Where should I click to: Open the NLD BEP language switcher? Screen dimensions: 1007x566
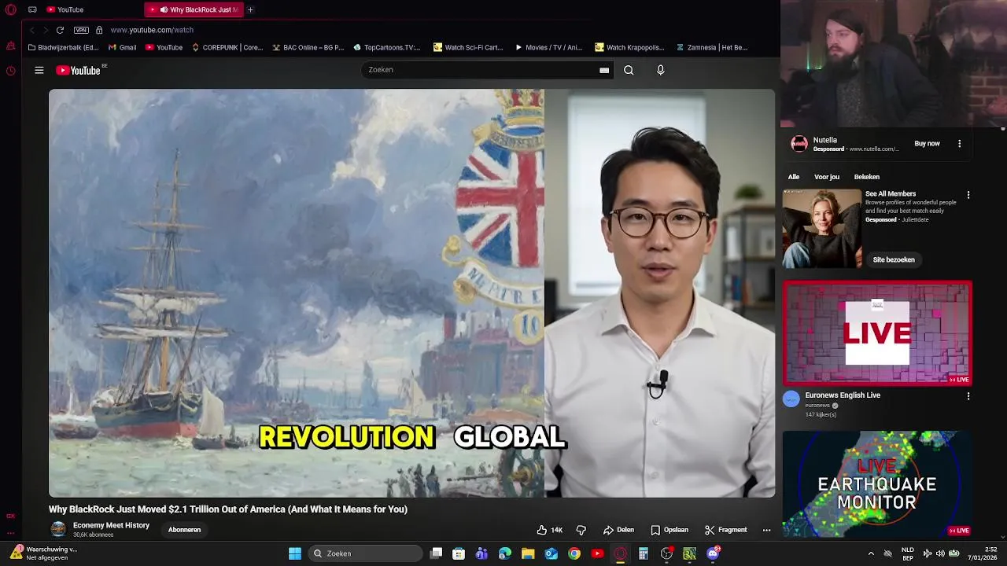tap(907, 553)
